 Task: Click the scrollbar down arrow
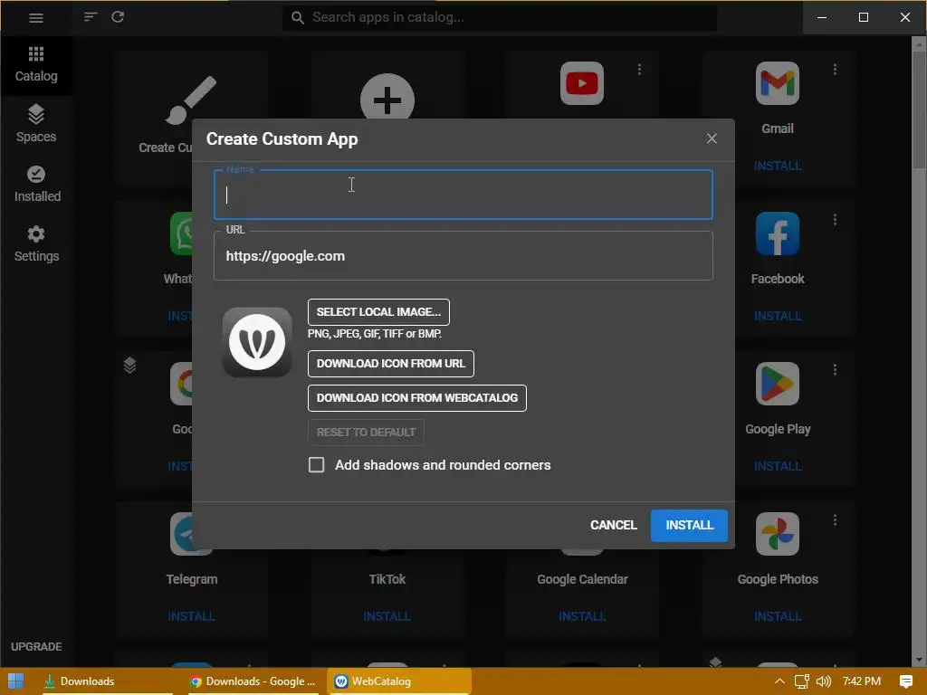(919, 660)
